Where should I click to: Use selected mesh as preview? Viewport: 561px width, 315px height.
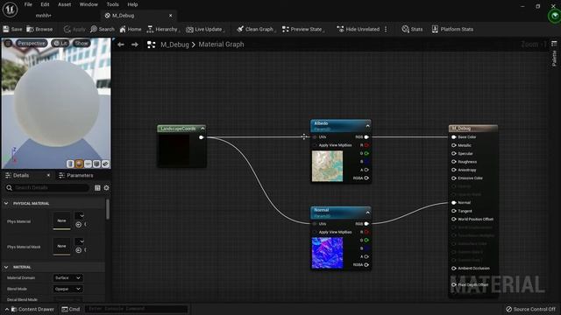[x=105, y=164]
